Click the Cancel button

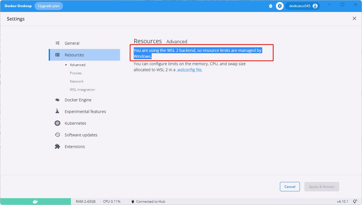[x=290, y=187]
